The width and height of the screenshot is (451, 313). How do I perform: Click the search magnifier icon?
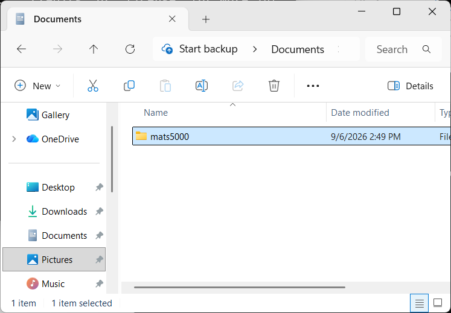(426, 49)
